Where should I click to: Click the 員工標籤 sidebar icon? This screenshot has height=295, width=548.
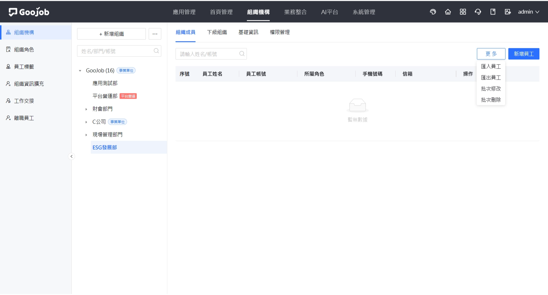(x=8, y=66)
